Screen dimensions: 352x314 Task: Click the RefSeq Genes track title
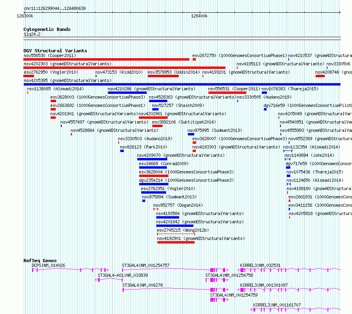[x=40, y=261]
